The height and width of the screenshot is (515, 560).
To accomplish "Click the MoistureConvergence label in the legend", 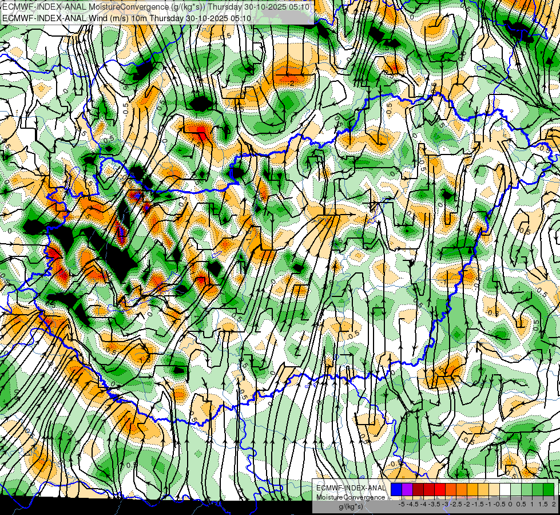I will click(351, 497).
